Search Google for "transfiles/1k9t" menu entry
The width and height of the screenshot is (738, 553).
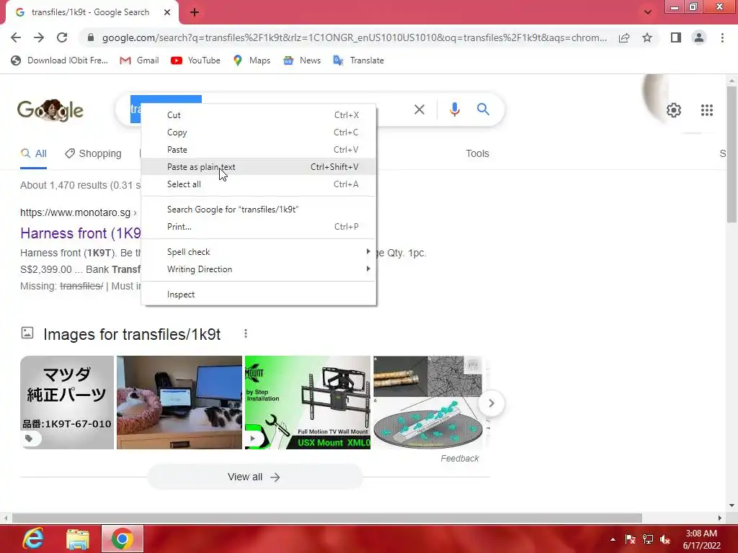259,210
